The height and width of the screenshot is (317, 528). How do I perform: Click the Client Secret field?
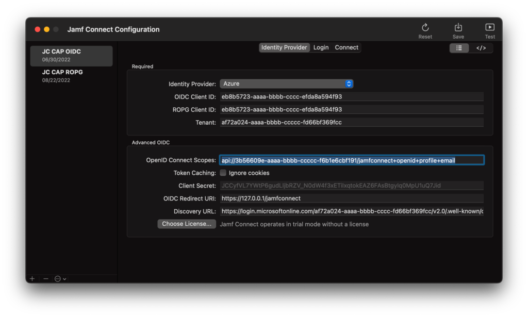click(352, 186)
